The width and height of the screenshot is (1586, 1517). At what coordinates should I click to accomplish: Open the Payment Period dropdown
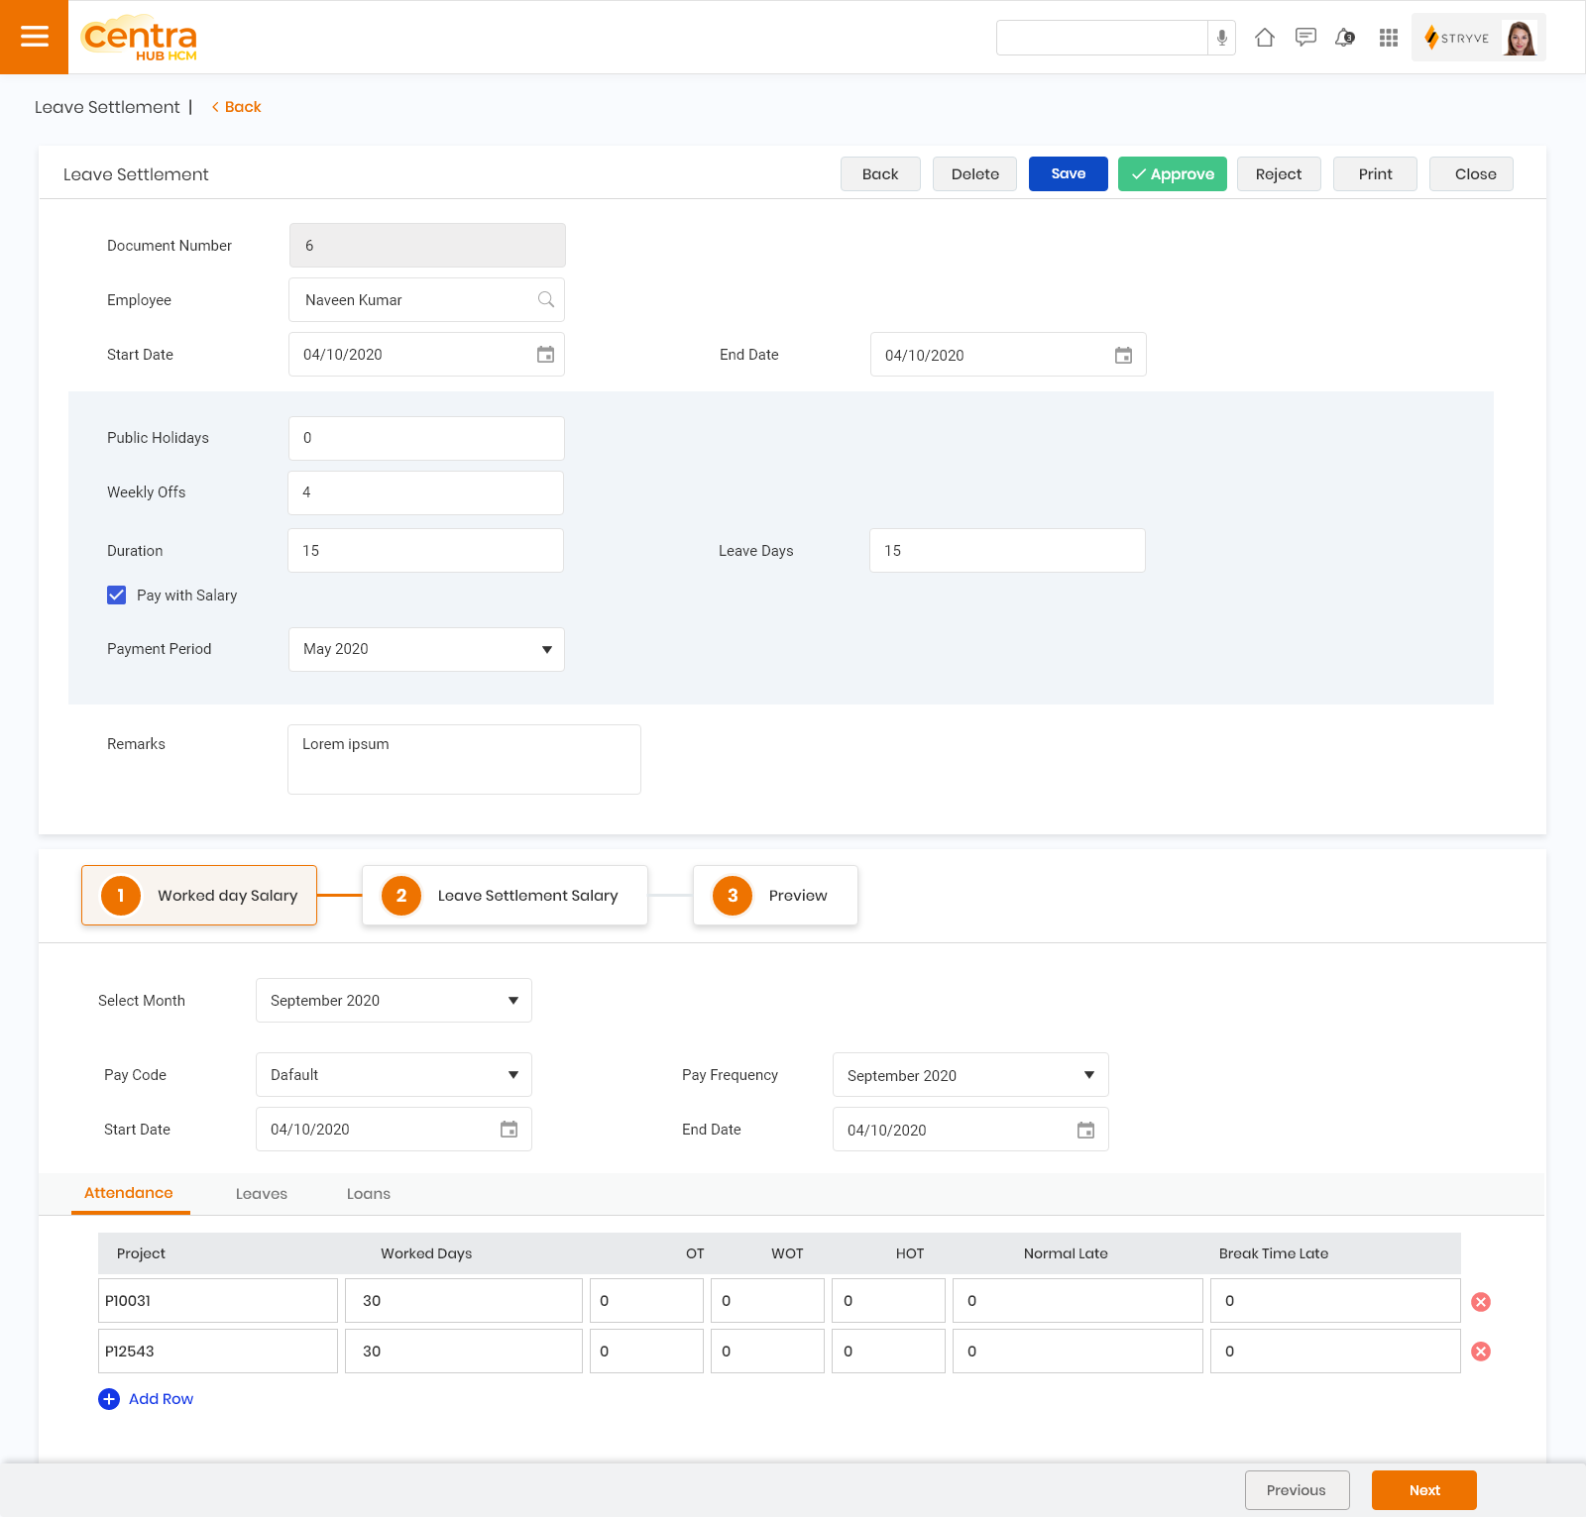(547, 649)
